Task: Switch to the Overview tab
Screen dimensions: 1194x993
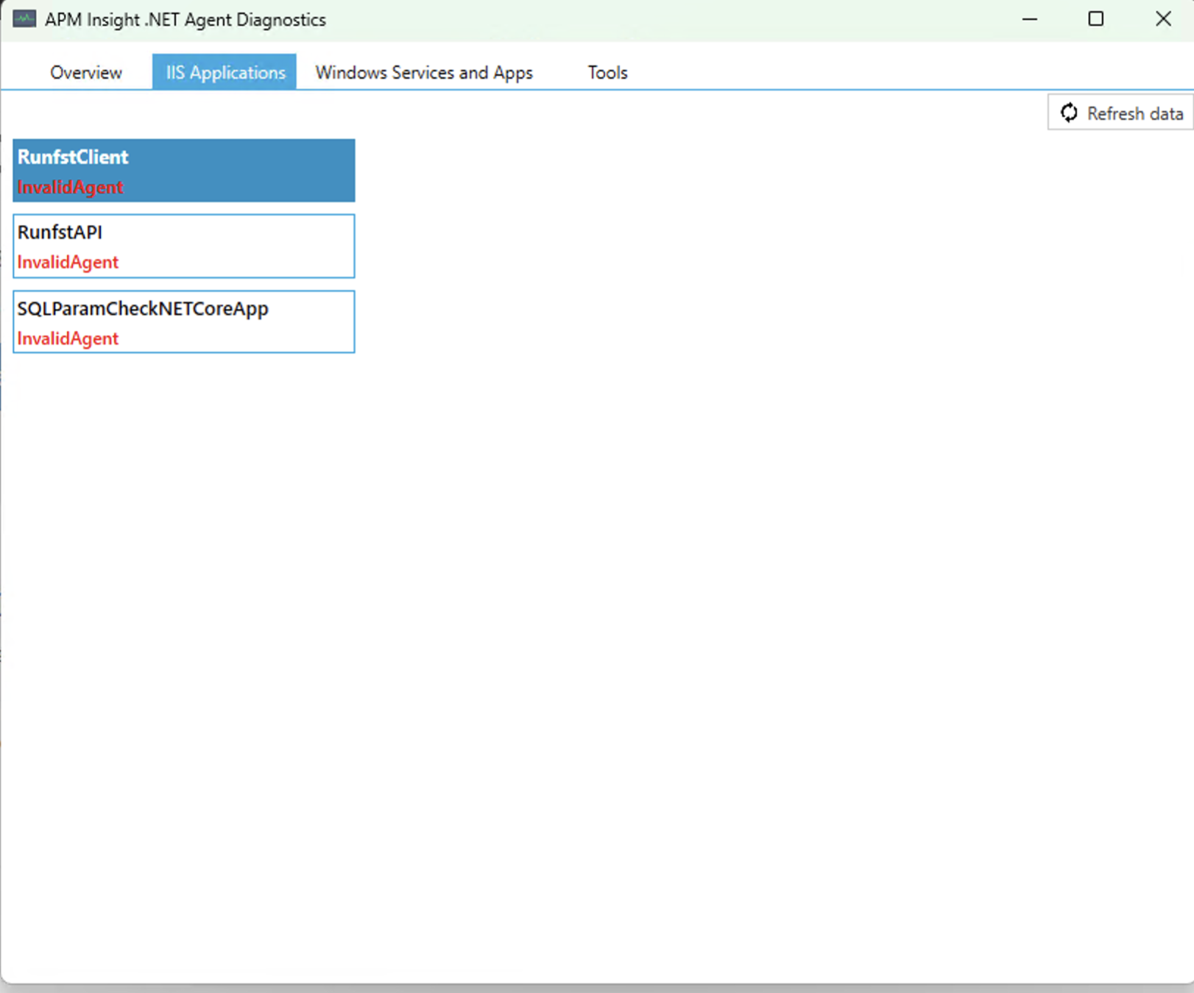Action: (x=85, y=73)
